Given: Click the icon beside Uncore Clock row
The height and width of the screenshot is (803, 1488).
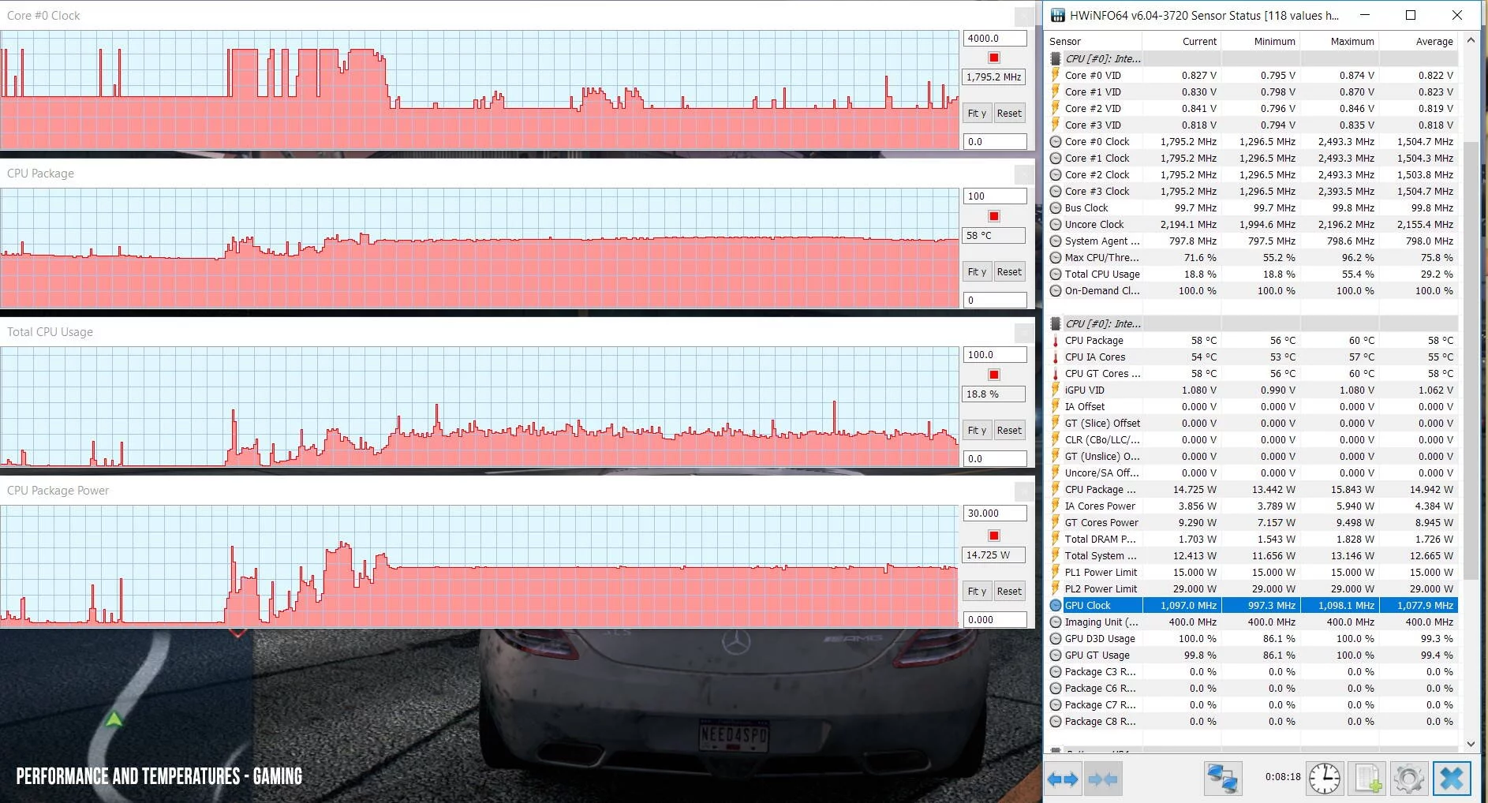Looking at the screenshot, I should tap(1056, 224).
